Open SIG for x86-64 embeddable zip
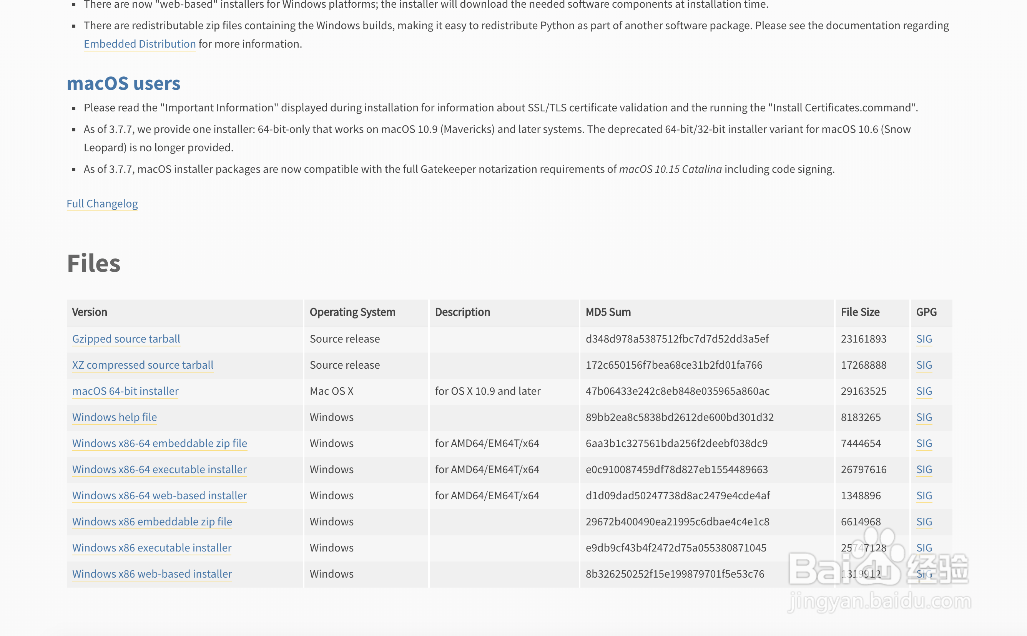This screenshot has width=1027, height=636. (924, 443)
